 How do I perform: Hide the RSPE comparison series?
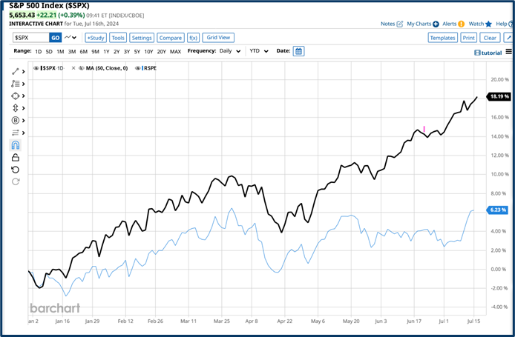138,68
